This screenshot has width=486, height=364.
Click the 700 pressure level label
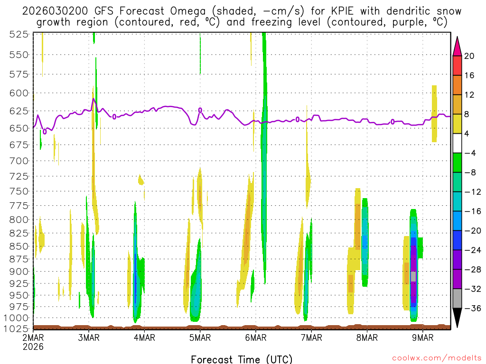pyautogui.click(x=19, y=161)
